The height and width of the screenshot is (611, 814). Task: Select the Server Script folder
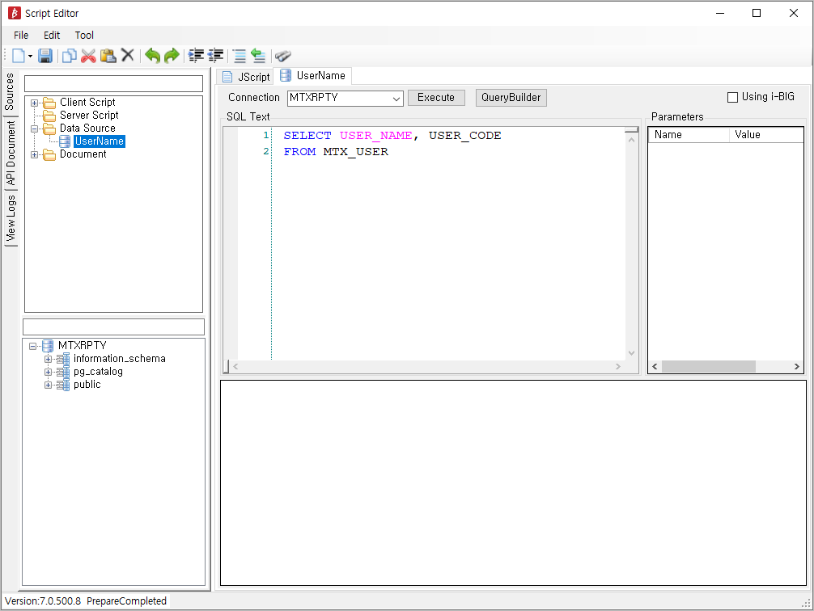89,115
